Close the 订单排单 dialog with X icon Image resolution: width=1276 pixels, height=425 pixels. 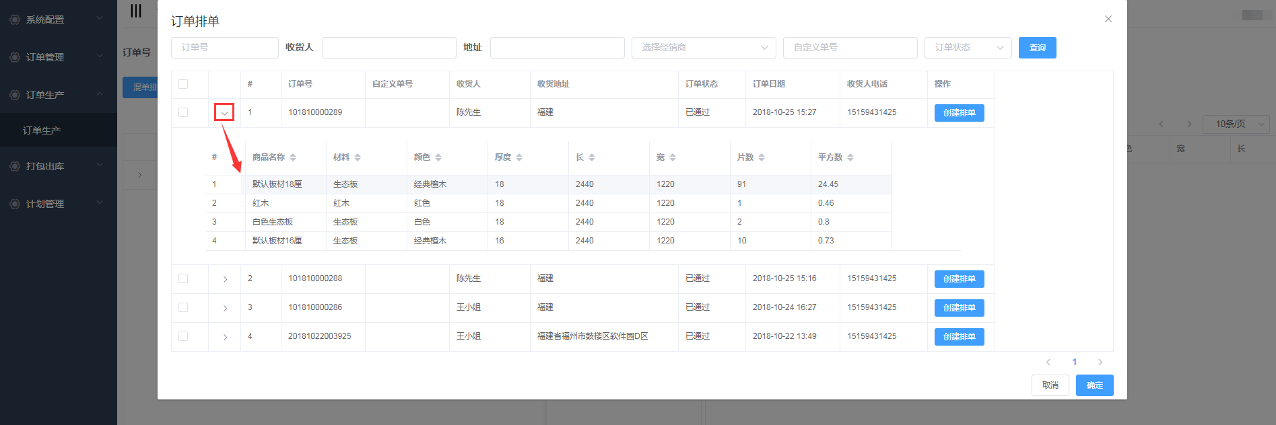point(1108,19)
